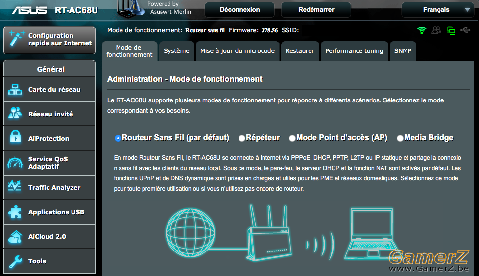Open Carte du réseau menu item
This screenshot has width=479, height=276.
(49, 90)
